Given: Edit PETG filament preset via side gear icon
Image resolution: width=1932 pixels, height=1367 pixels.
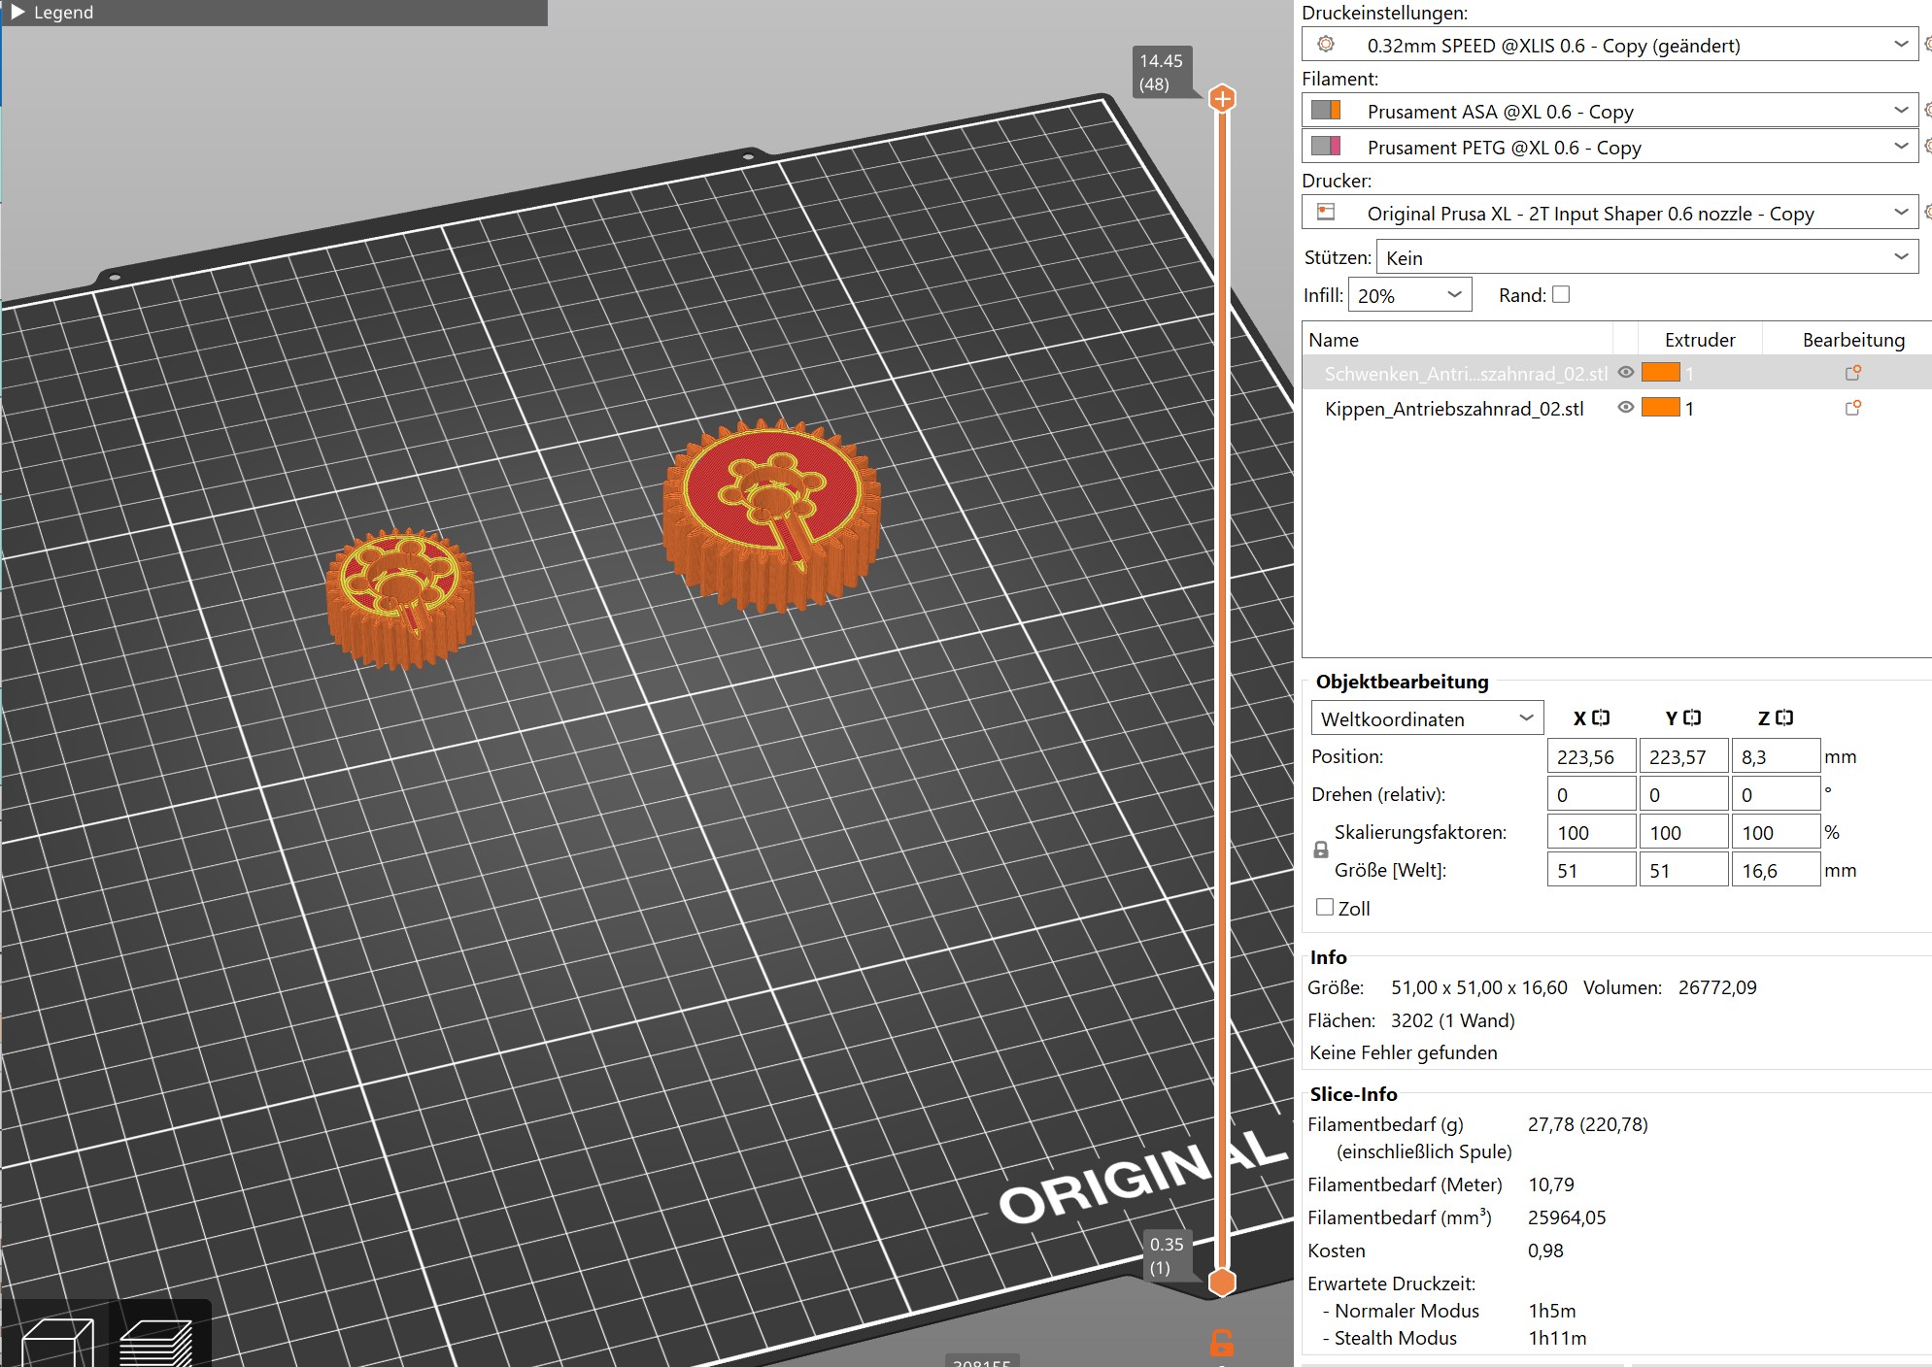Looking at the screenshot, I should tap(1927, 147).
